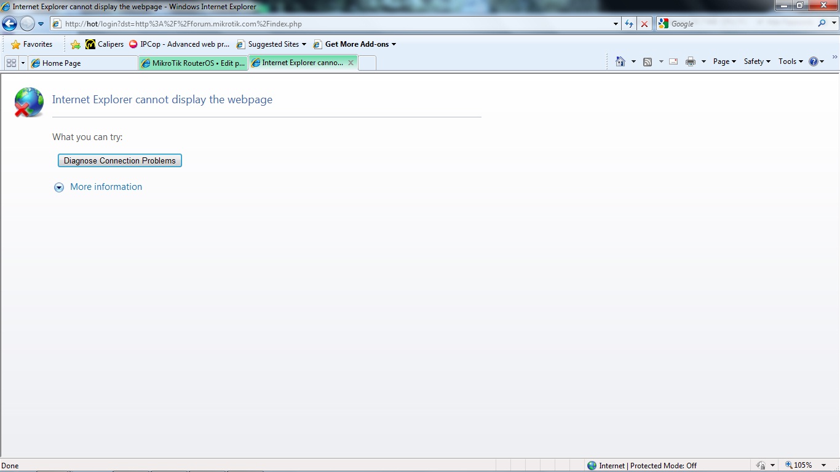Click the Diagnose Connection Problems button

(x=120, y=160)
